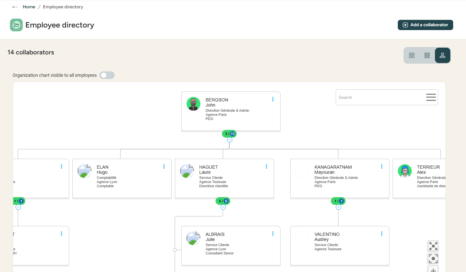Click HAGUET Laure's profile picture

187,171
